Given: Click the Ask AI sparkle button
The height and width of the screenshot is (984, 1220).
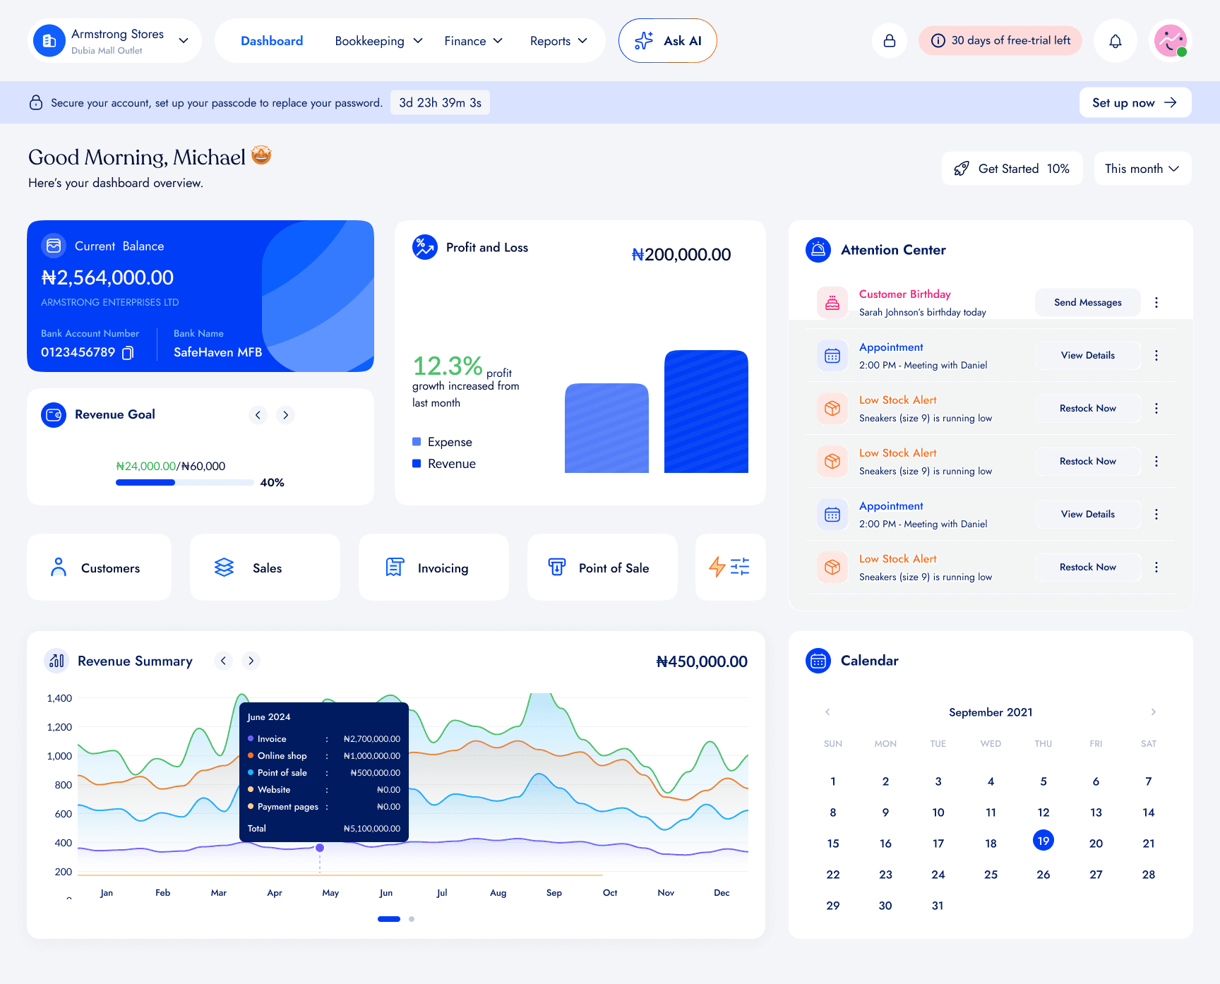Looking at the screenshot, I should pos(668,41).
